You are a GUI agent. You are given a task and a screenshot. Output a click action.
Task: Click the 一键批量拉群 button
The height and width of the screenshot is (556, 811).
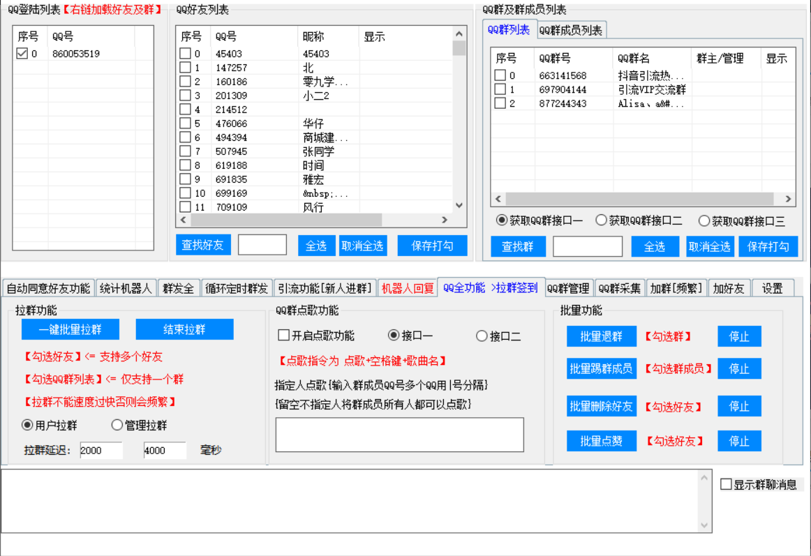pyautogui.click(x=70, y=329)
